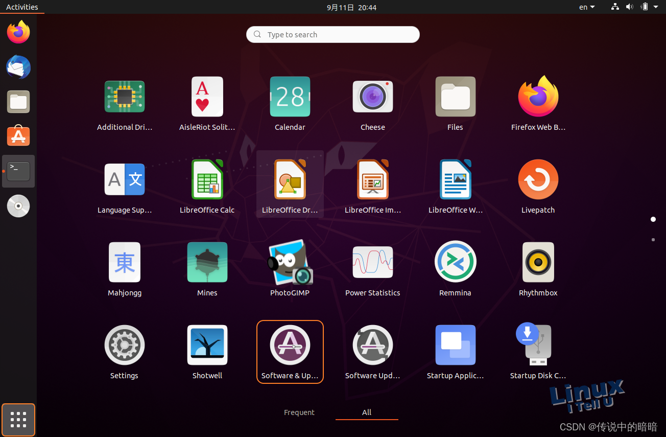Open Files from the dock

18,102
